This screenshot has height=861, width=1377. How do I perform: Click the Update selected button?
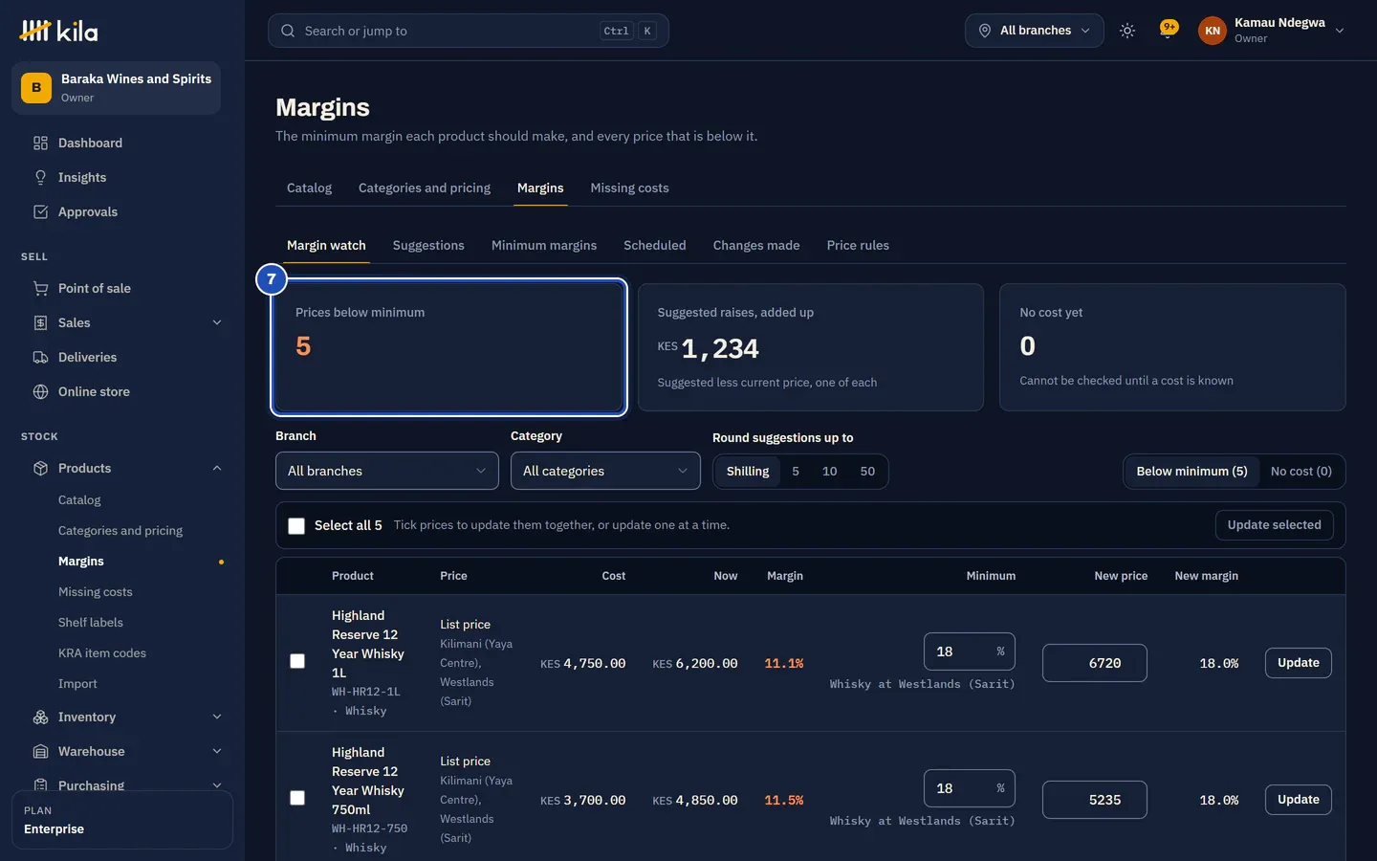[1275, 525]
